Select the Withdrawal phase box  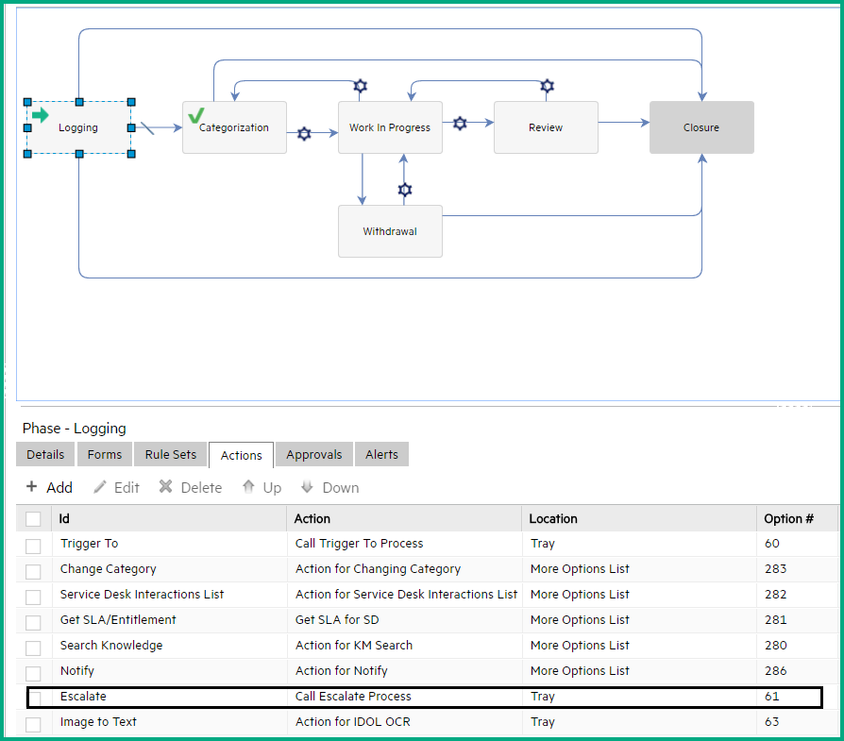click(x=390, y=231)
